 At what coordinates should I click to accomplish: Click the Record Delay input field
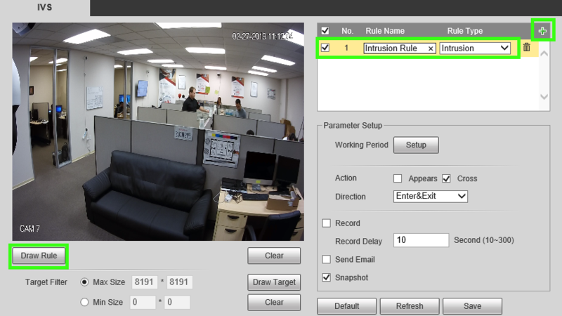[421, 240]
